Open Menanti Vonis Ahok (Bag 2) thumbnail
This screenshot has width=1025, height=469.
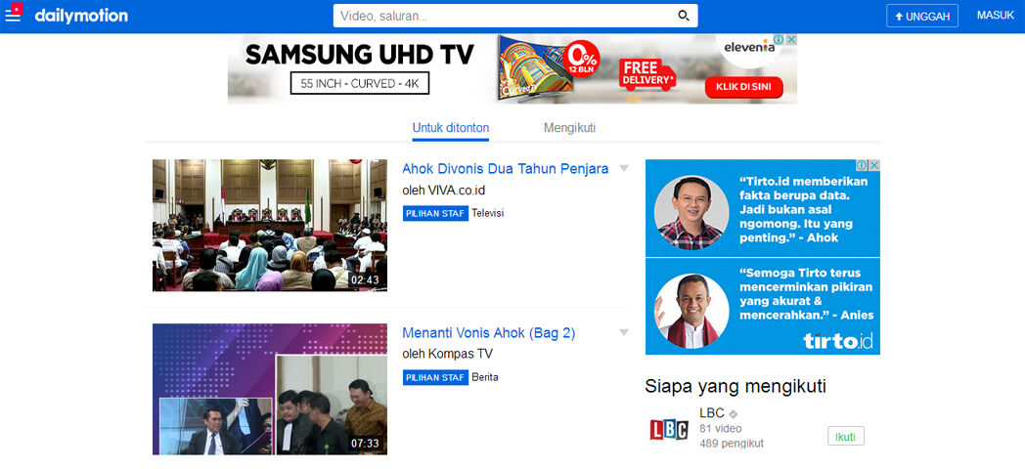click(269, 389)
